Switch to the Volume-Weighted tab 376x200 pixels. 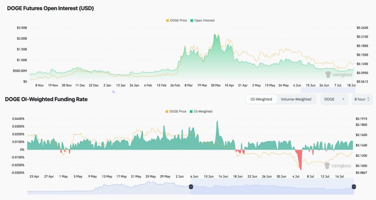click(296, 99)
